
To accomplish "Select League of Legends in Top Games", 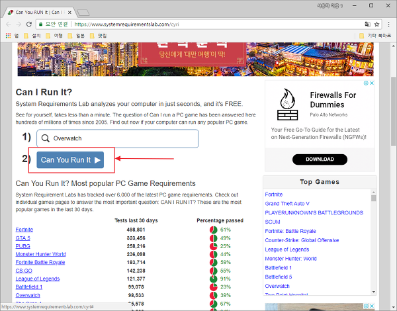I will click(287, 249).
